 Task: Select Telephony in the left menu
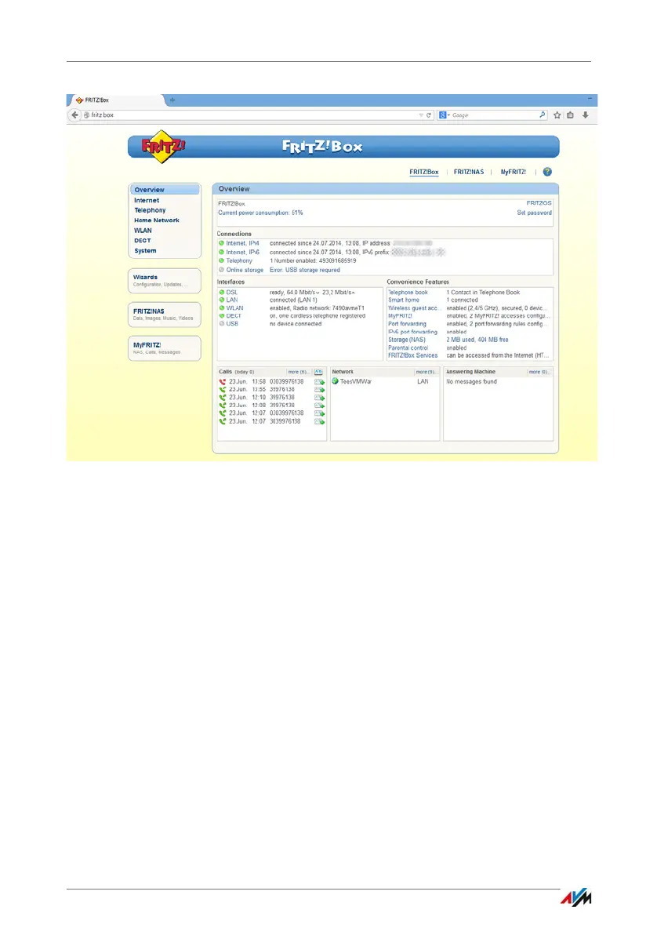pyautogui.click(x=150, y=210)
